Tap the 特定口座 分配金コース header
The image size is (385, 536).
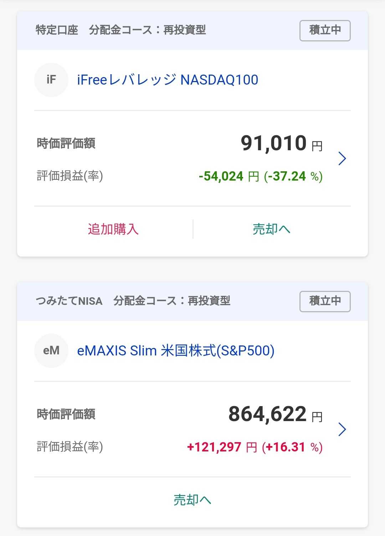pos(120,30)
